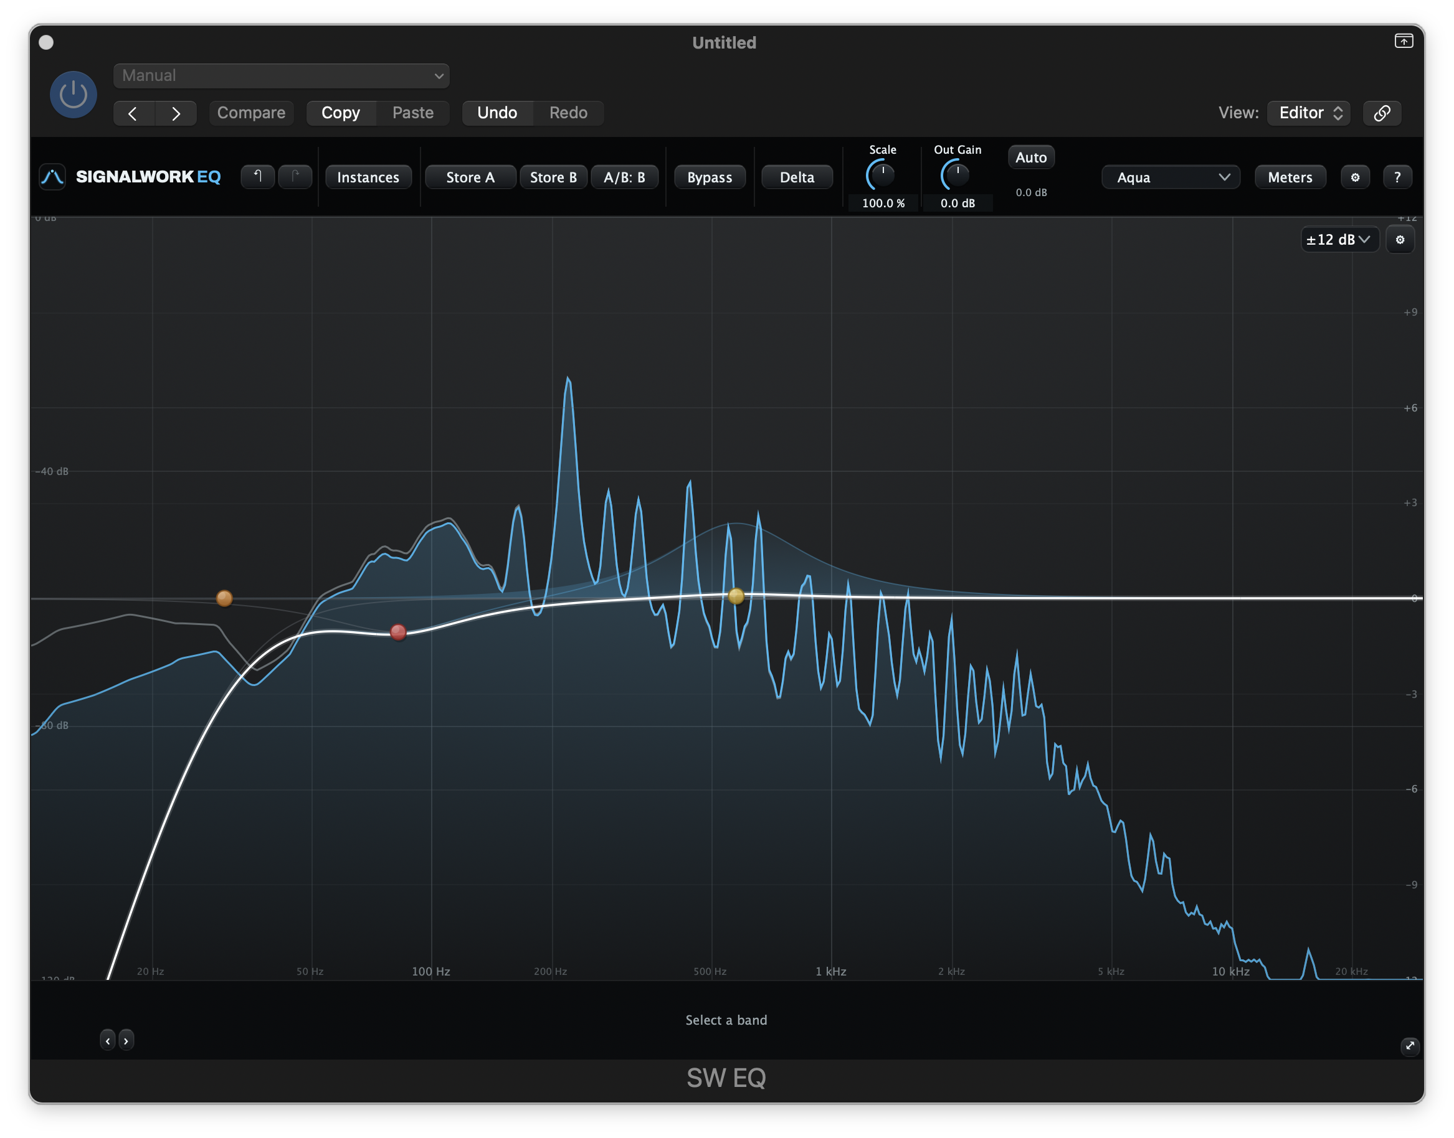Screen dimensions: 1454x1138
Task: Click the 'Select a band' text
Action: click(726, 1020)
